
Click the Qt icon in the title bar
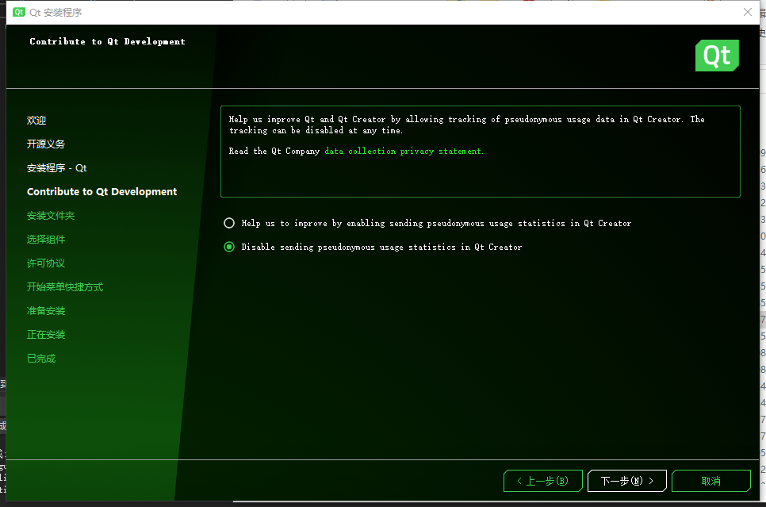coord(18,12)
